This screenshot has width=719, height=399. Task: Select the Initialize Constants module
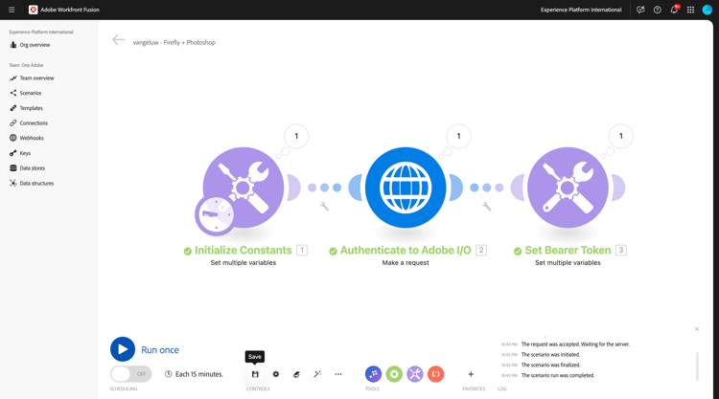244,188
